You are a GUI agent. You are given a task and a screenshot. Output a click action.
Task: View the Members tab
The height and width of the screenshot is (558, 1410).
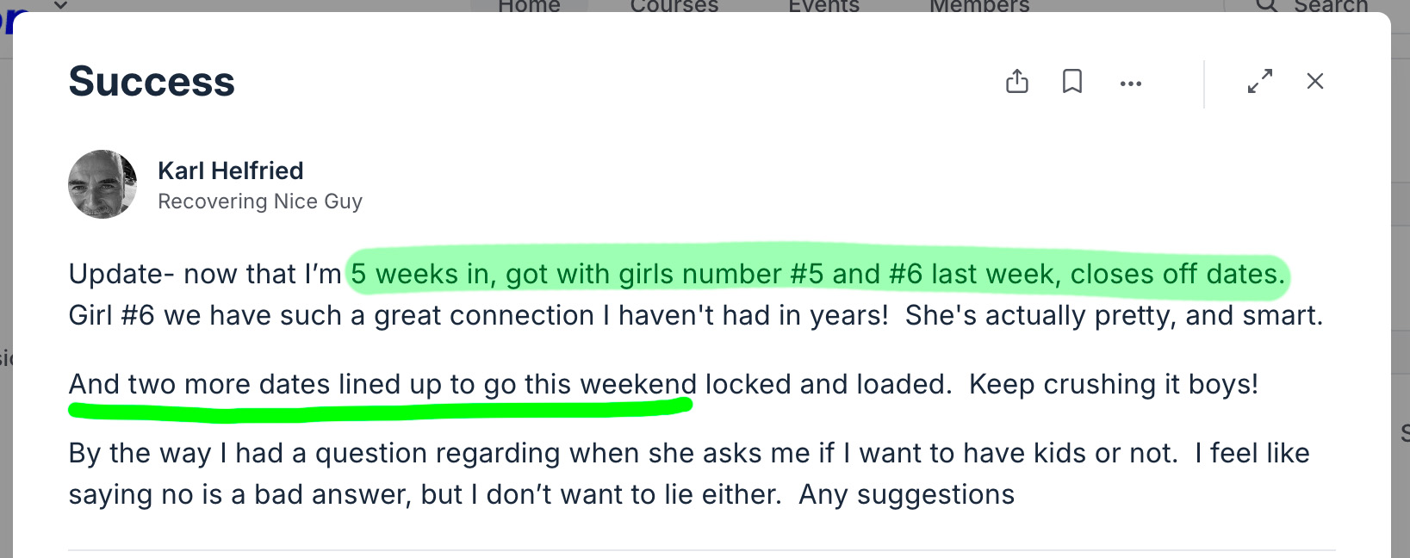(x=979, y=6)
